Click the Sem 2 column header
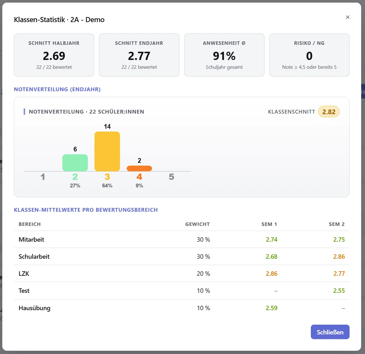The width and height of the screenshot is (365, 354). [337, 224]
